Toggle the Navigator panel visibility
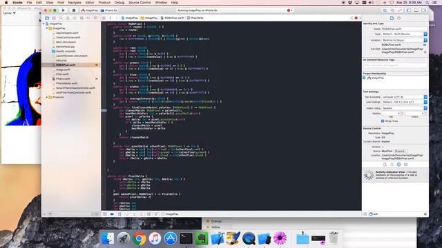Viewport: 442px width, 248px height. coord(409,10)
